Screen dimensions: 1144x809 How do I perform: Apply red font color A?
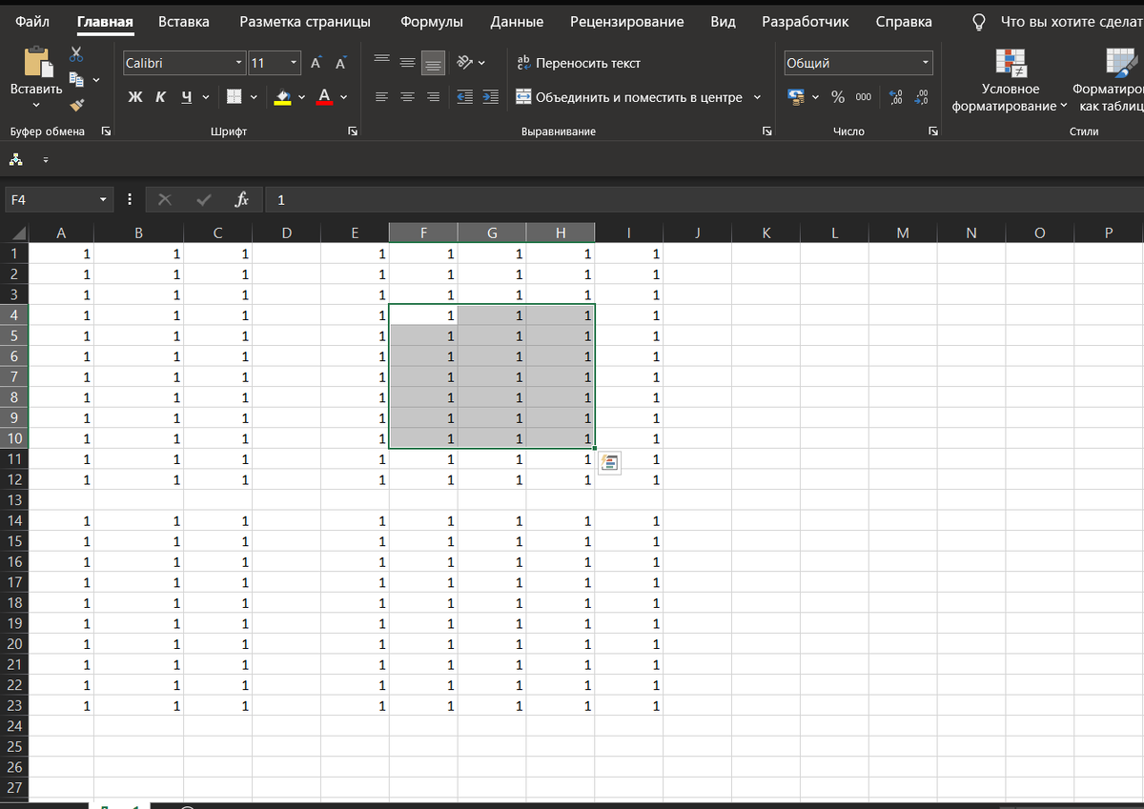click(x=324, y=96)
